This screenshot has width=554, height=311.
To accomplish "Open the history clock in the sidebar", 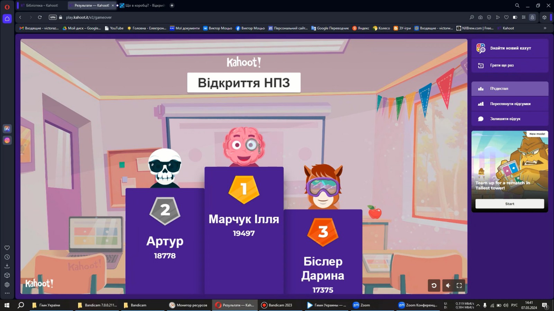I will click(7, 257).
